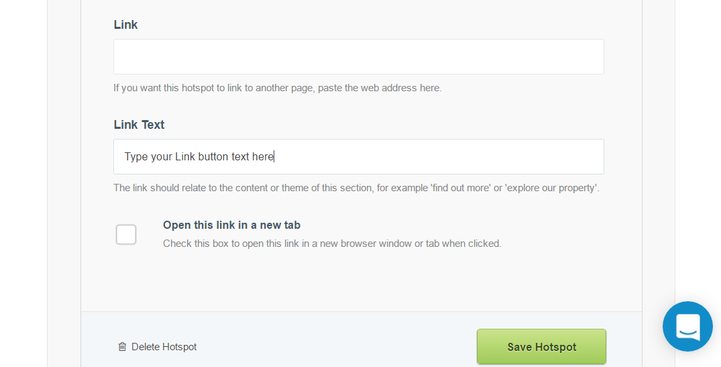Click the 'Link Text' field label
The image size is (721, 367).
point(139,125)
